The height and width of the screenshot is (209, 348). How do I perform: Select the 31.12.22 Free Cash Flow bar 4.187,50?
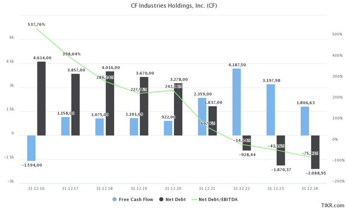[x=237, y=102]
